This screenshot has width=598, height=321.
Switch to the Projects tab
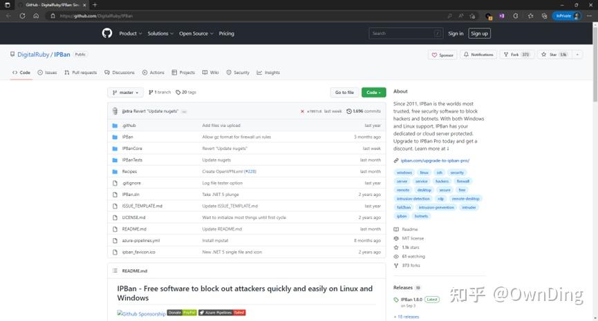tap(183, 72)
